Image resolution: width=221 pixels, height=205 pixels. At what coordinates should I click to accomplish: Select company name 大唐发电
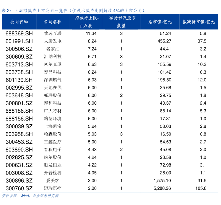coord(53,41)
